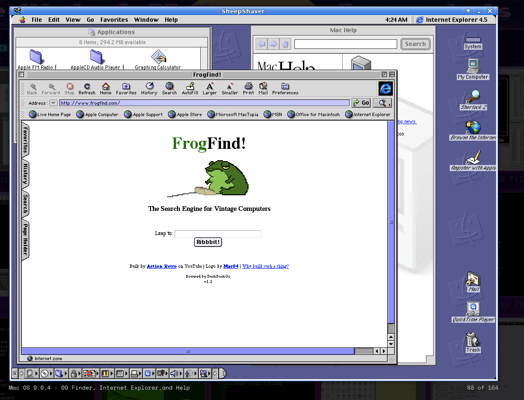Open the Monitor color depth control strip module
Viewport: 524px width, 400px height.
pyautogui.click(x=107, y=373)
